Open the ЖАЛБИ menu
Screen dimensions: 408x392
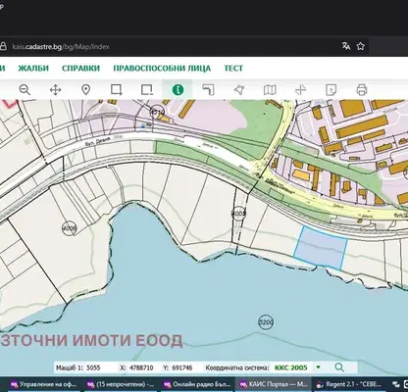pos(33,69)
